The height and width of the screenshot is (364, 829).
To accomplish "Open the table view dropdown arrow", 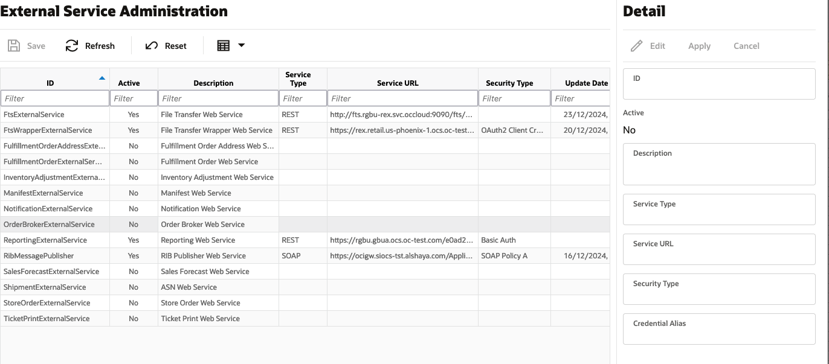I will [x=241, y=45].
